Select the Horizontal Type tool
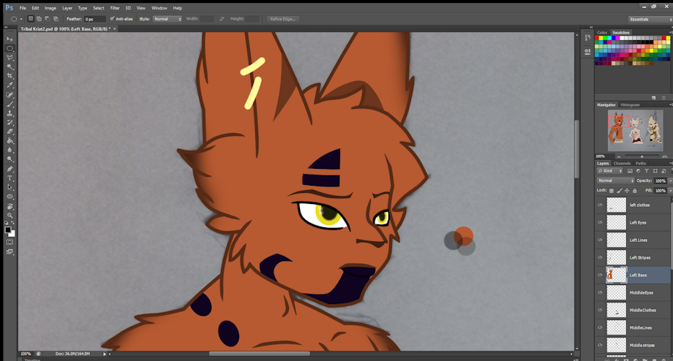The width and height of the screenshot is (673, 361). tap(10, 178)
